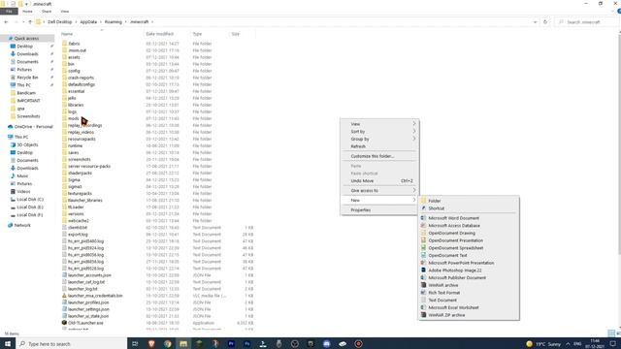Open the notification center icon
This screenshot has width=621, height=349.
pyautogui.click(x=612, y=343)
